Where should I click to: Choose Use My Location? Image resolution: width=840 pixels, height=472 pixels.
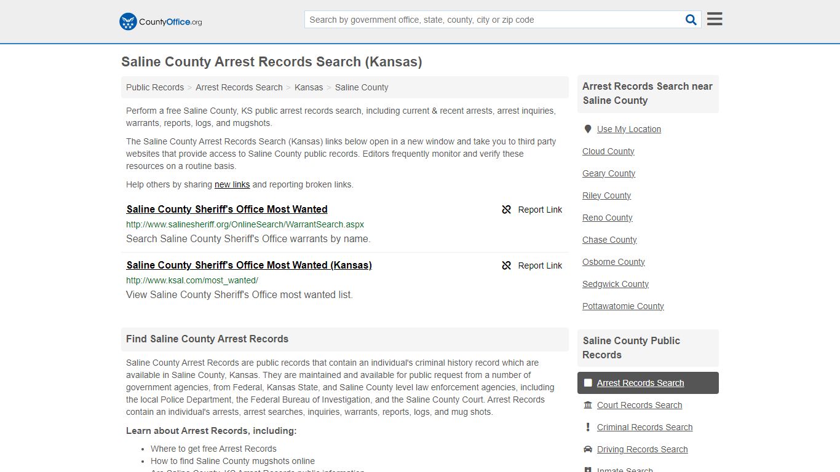pyautogui.click(x=629, y=129)
